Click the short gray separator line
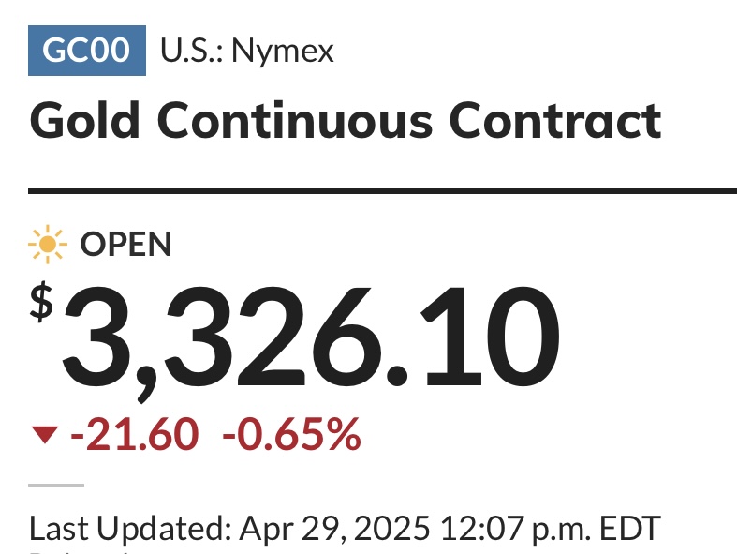This screenshot has height=554, width=737. pos(56,485)
